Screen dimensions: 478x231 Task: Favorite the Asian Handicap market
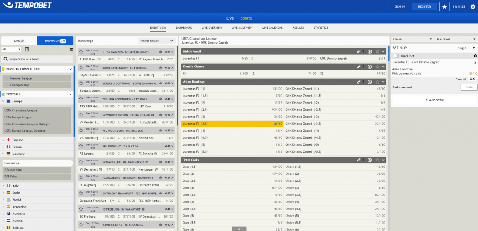pos(377,82)
